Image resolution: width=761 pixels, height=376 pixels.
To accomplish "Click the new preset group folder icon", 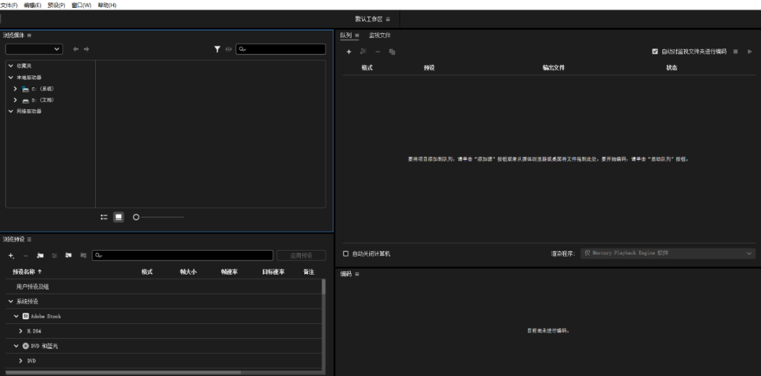I will click(40, 256).
